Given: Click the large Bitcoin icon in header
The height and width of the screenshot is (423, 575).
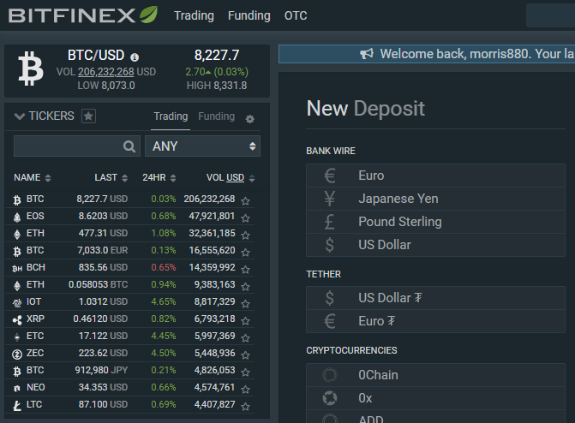Looking at the screenshot, I should 31,69.
